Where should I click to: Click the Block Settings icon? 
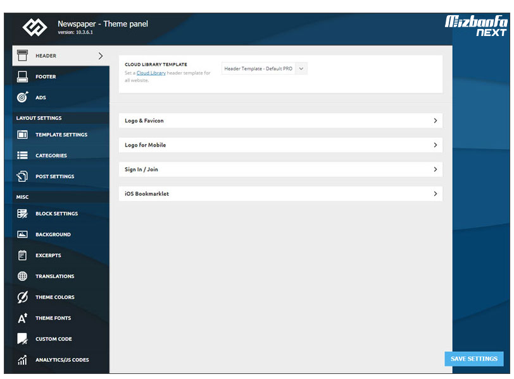(x=22, y=214)
